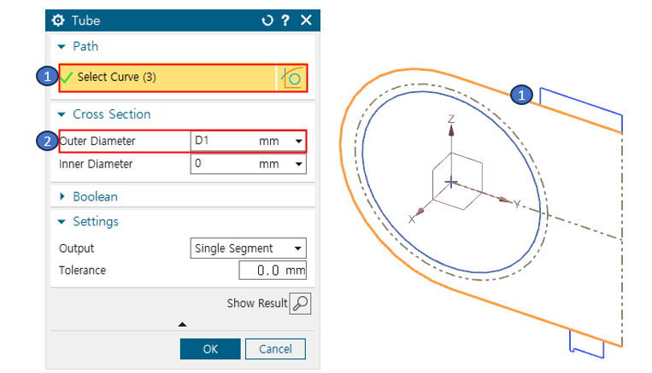Collapse the Settings section
The width and height of the screenshot is (652, 373).
coord(62,222)
